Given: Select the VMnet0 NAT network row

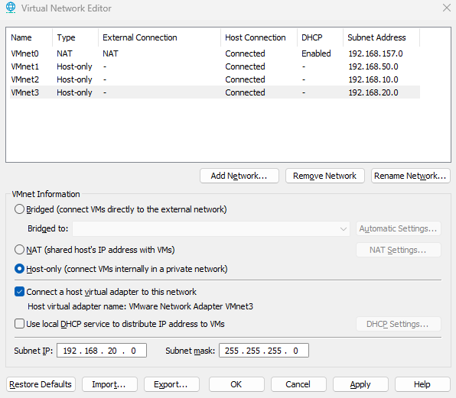Looking at the screenshot, I should [x=215, y=53].
